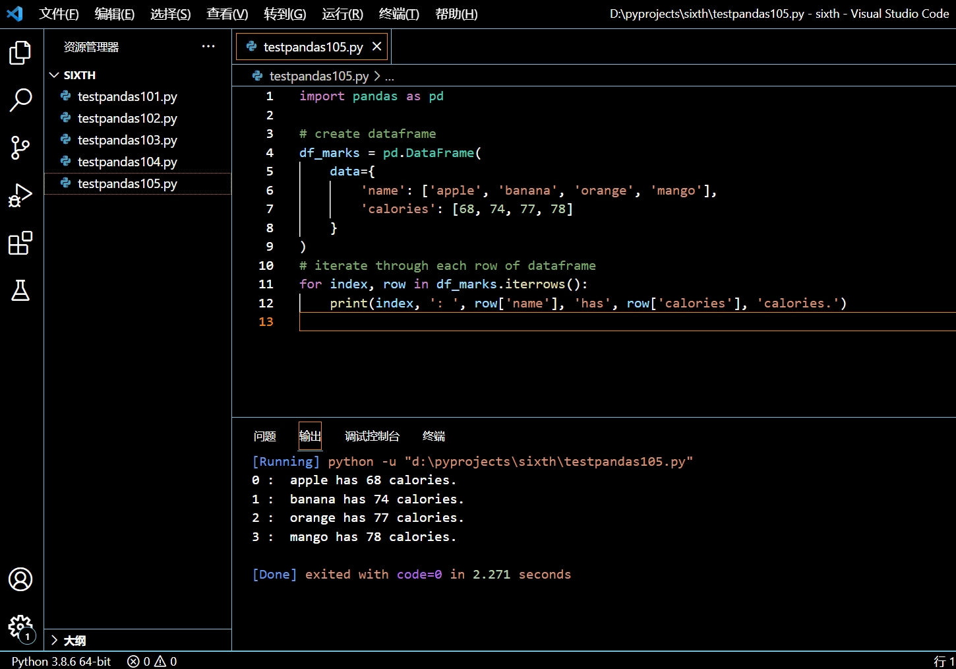Open testpandas104.py in explorer
This screenshot has height=669, width=956.
[138, 162]
